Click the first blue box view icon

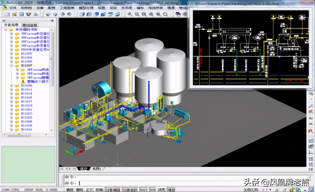click(x=82, y=14)
